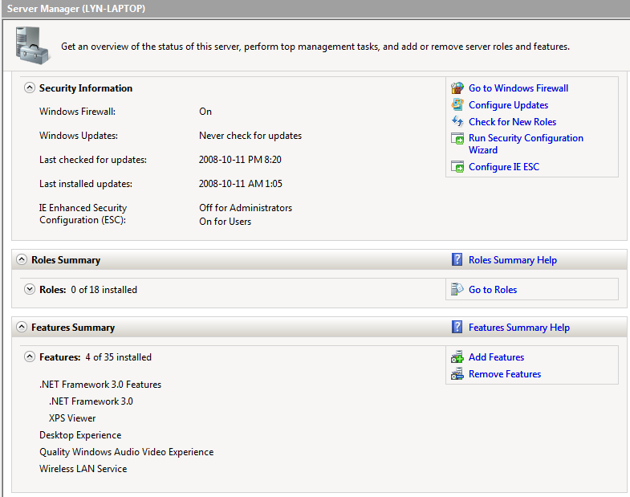Viewport: 630px width, 497px height.
Task: Click the Remove Features icon
Action: coord(457,374)
